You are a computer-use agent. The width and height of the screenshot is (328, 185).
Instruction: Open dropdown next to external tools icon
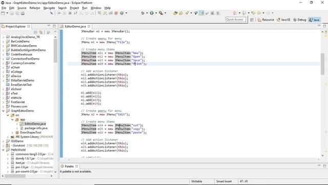coord(165,13)
